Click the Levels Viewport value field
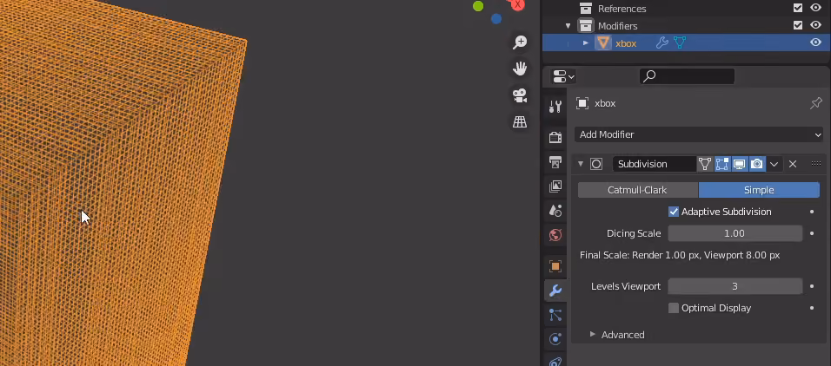The height and width of the screenshot is (366, 831). pos(735,286)
